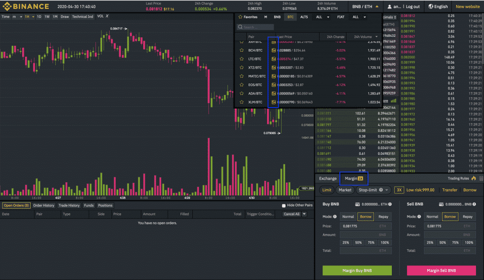The image size is (484, 280).
Task: Click the Sell BNB wallet card icon
Action: coord(441,204)
